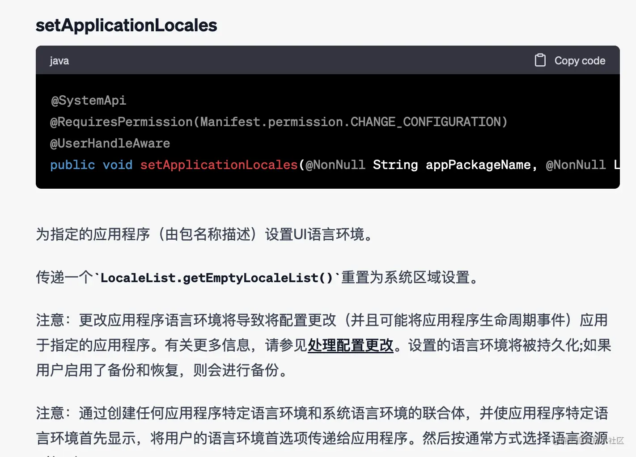This screenshot has height=457, width=636.
Task: Click the setApplicationLocales heading
Action: coord(127,25)
